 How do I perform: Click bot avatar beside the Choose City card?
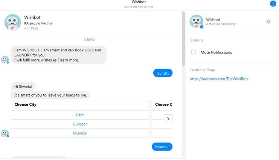tap(5, 134)
